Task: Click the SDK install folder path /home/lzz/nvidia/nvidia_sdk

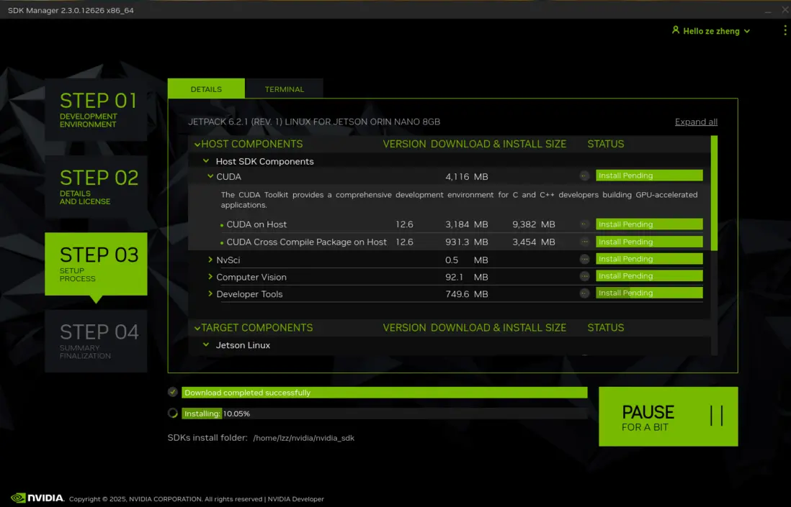Action: click(304, 438)
